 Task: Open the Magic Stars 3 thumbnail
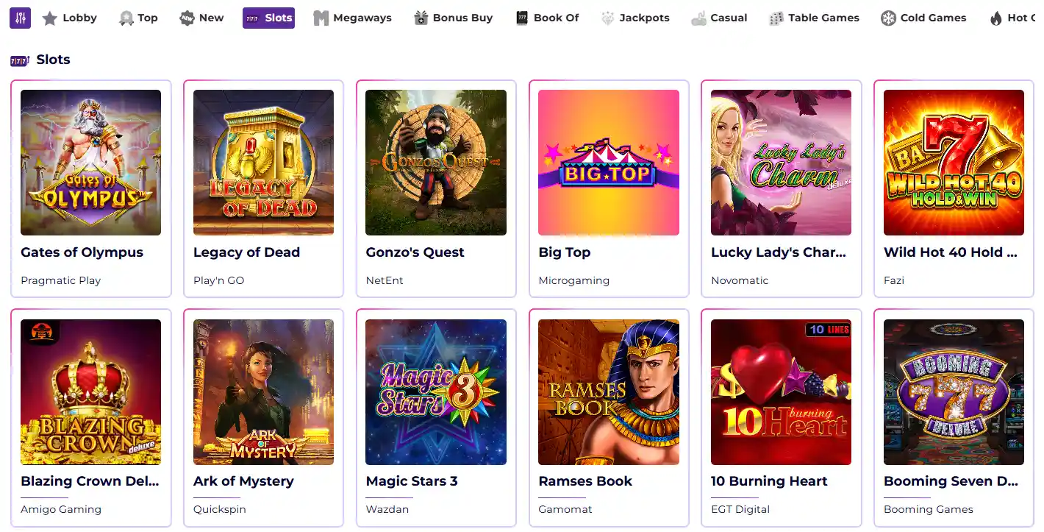(436, 392)
